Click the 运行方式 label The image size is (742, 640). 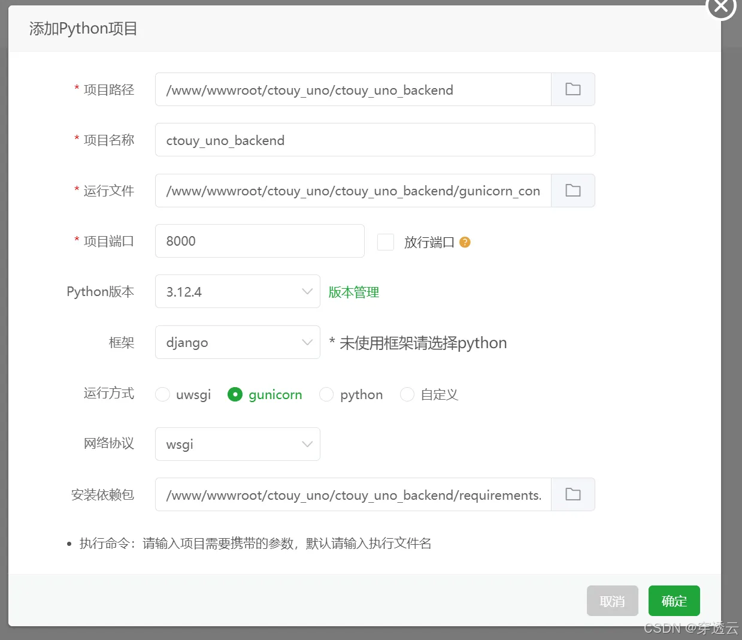109,393
